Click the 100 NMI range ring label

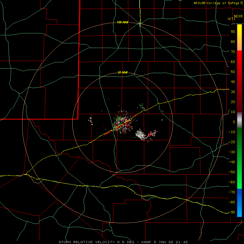pyautogui.click(x=123, y=23)
